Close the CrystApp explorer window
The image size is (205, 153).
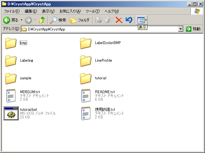[x=200, y=4]
